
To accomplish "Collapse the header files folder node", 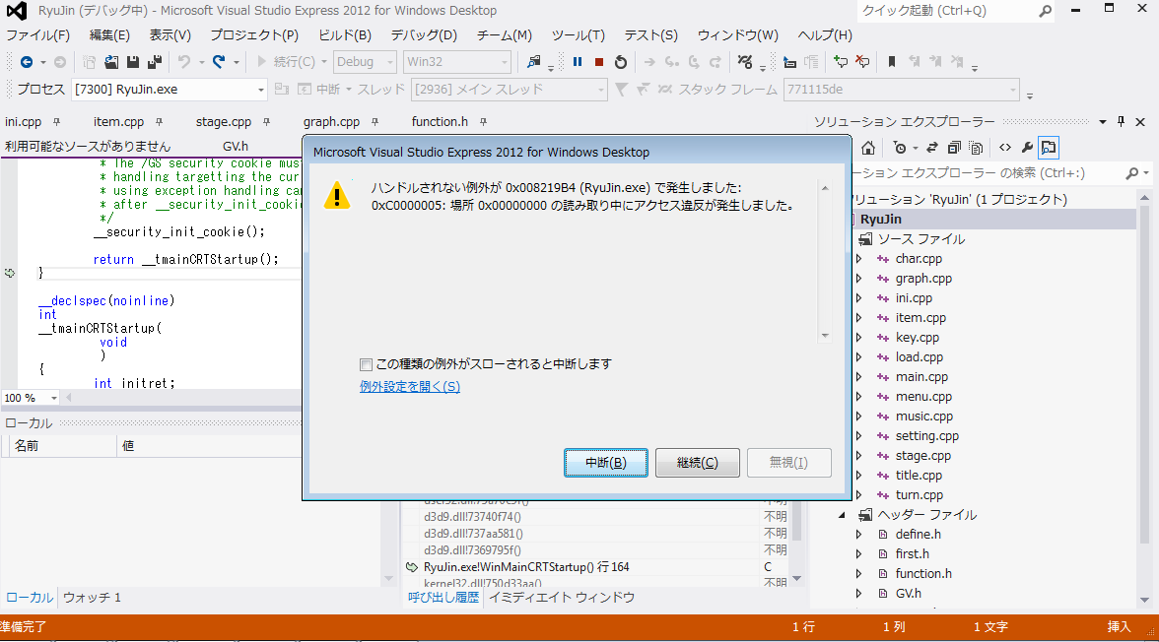I will pyautogui.click(x=843, y=515).
